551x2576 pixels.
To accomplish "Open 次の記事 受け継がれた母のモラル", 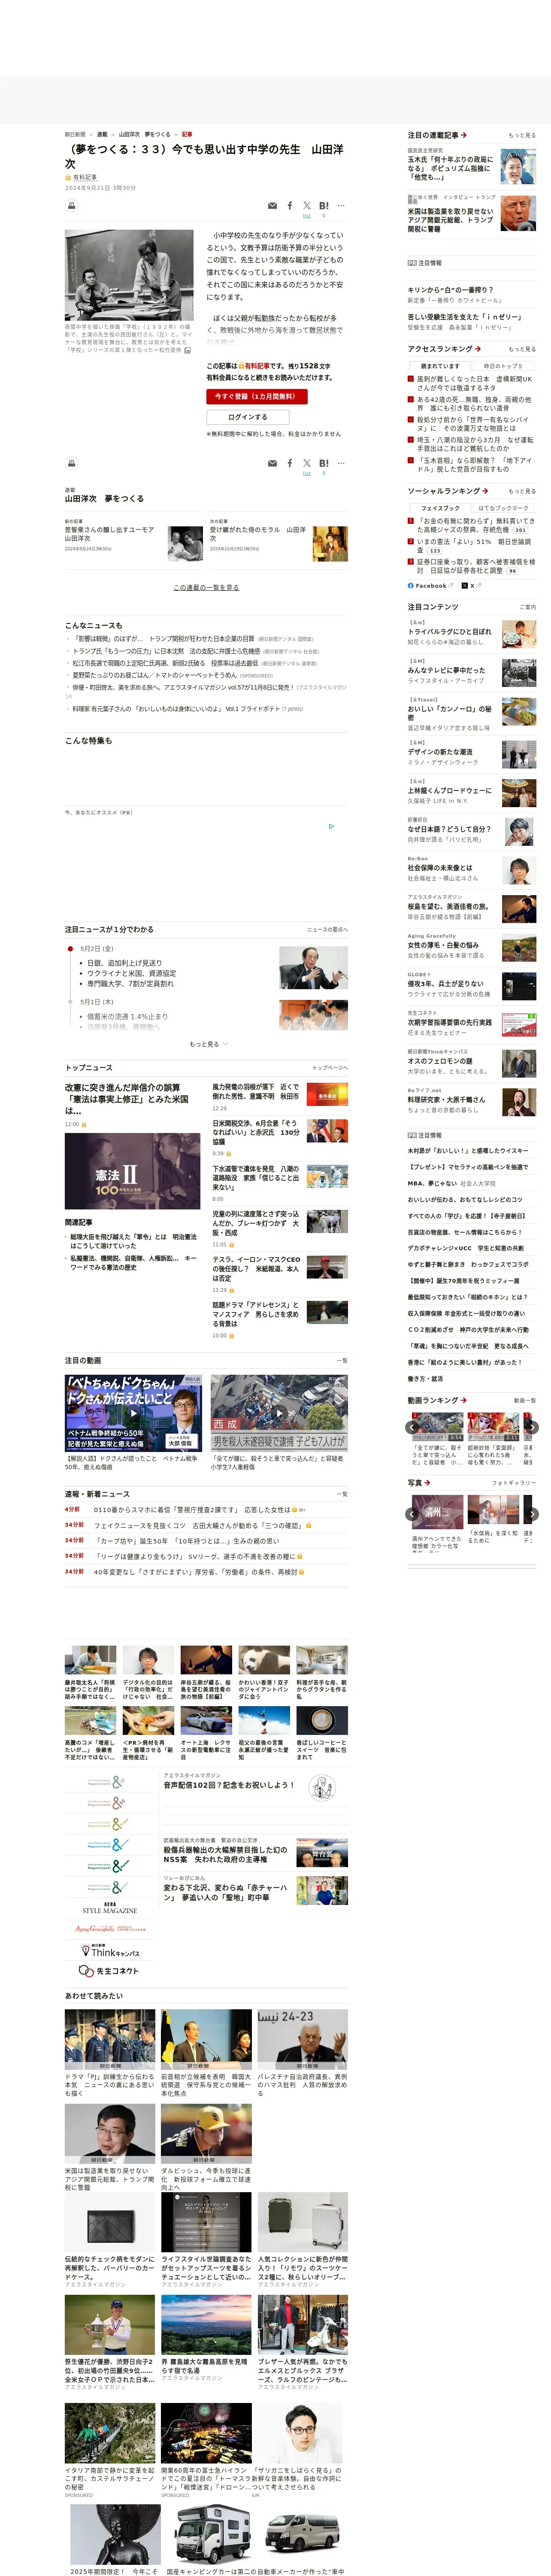I will pos(258,534).
